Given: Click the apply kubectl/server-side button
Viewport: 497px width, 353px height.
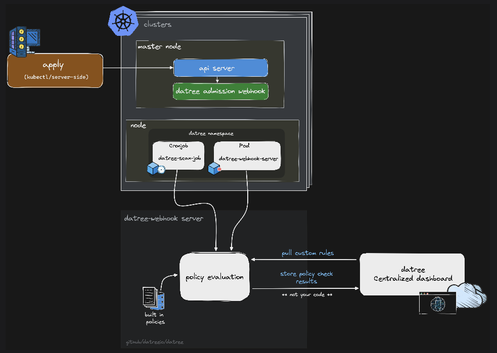Looking at the screenshot, I should pos(55,70).
